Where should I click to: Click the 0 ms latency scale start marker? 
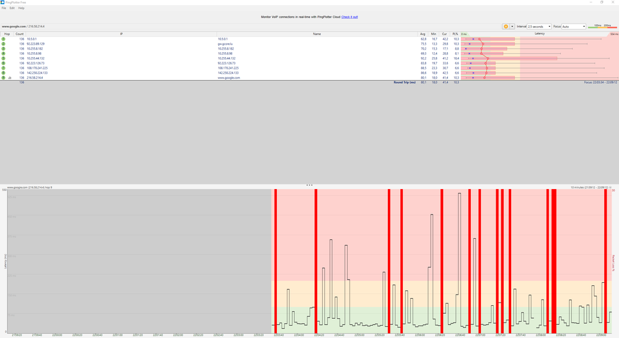(x=464, y=34)
